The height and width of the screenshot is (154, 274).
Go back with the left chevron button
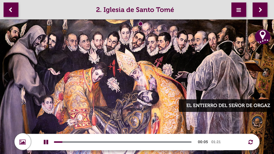click(11, 10)
